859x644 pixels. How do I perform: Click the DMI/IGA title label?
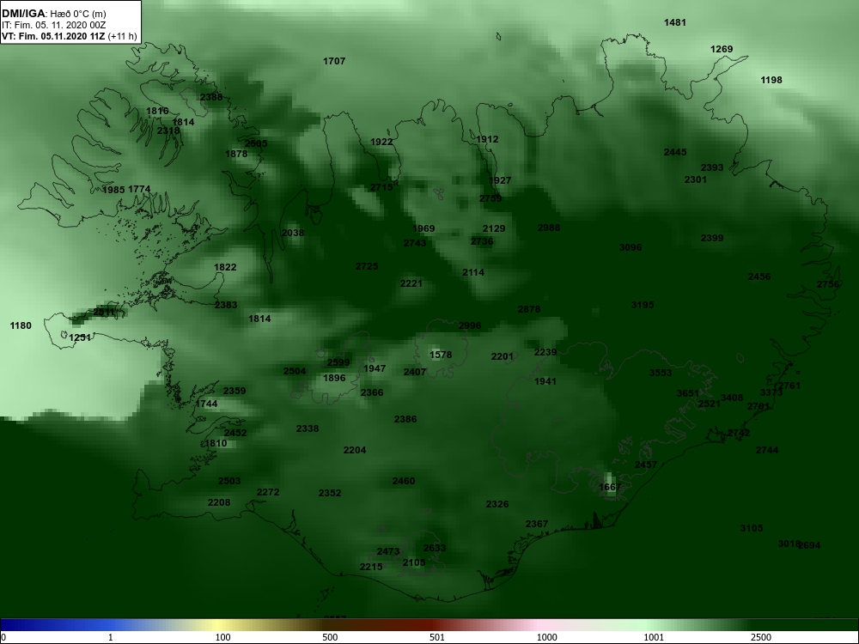pyautogui.click(x=23, y=14)
